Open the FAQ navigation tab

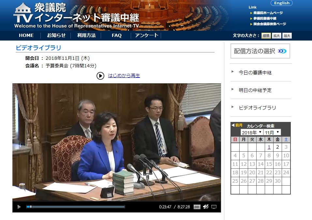point(116,35)
